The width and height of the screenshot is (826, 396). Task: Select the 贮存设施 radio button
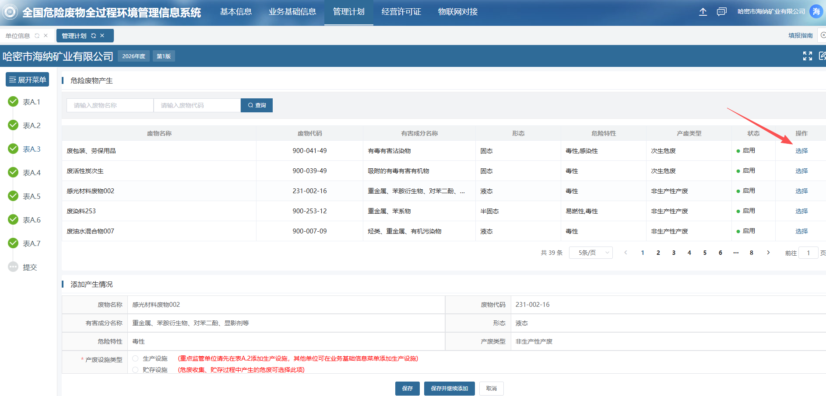tap(135, 370)
